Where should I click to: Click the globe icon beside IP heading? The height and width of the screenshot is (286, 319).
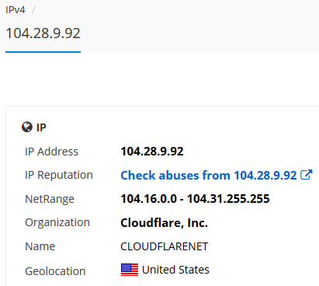(27, 127)
